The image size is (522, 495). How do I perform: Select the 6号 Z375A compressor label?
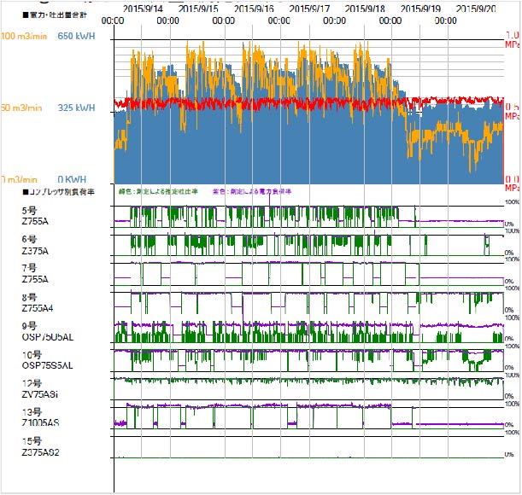pyautogui.click(x=34, y=245)
